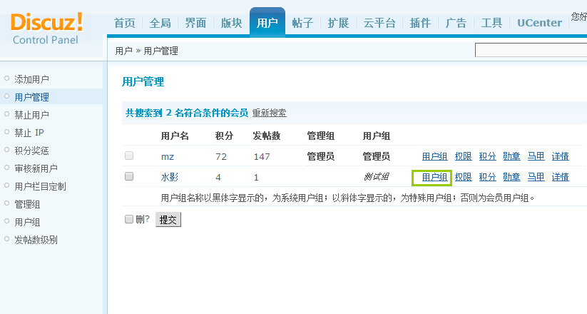The image size is (587, 314).
Task: Click 积分 link in 水影 row
Action: (x=487, y=177)
